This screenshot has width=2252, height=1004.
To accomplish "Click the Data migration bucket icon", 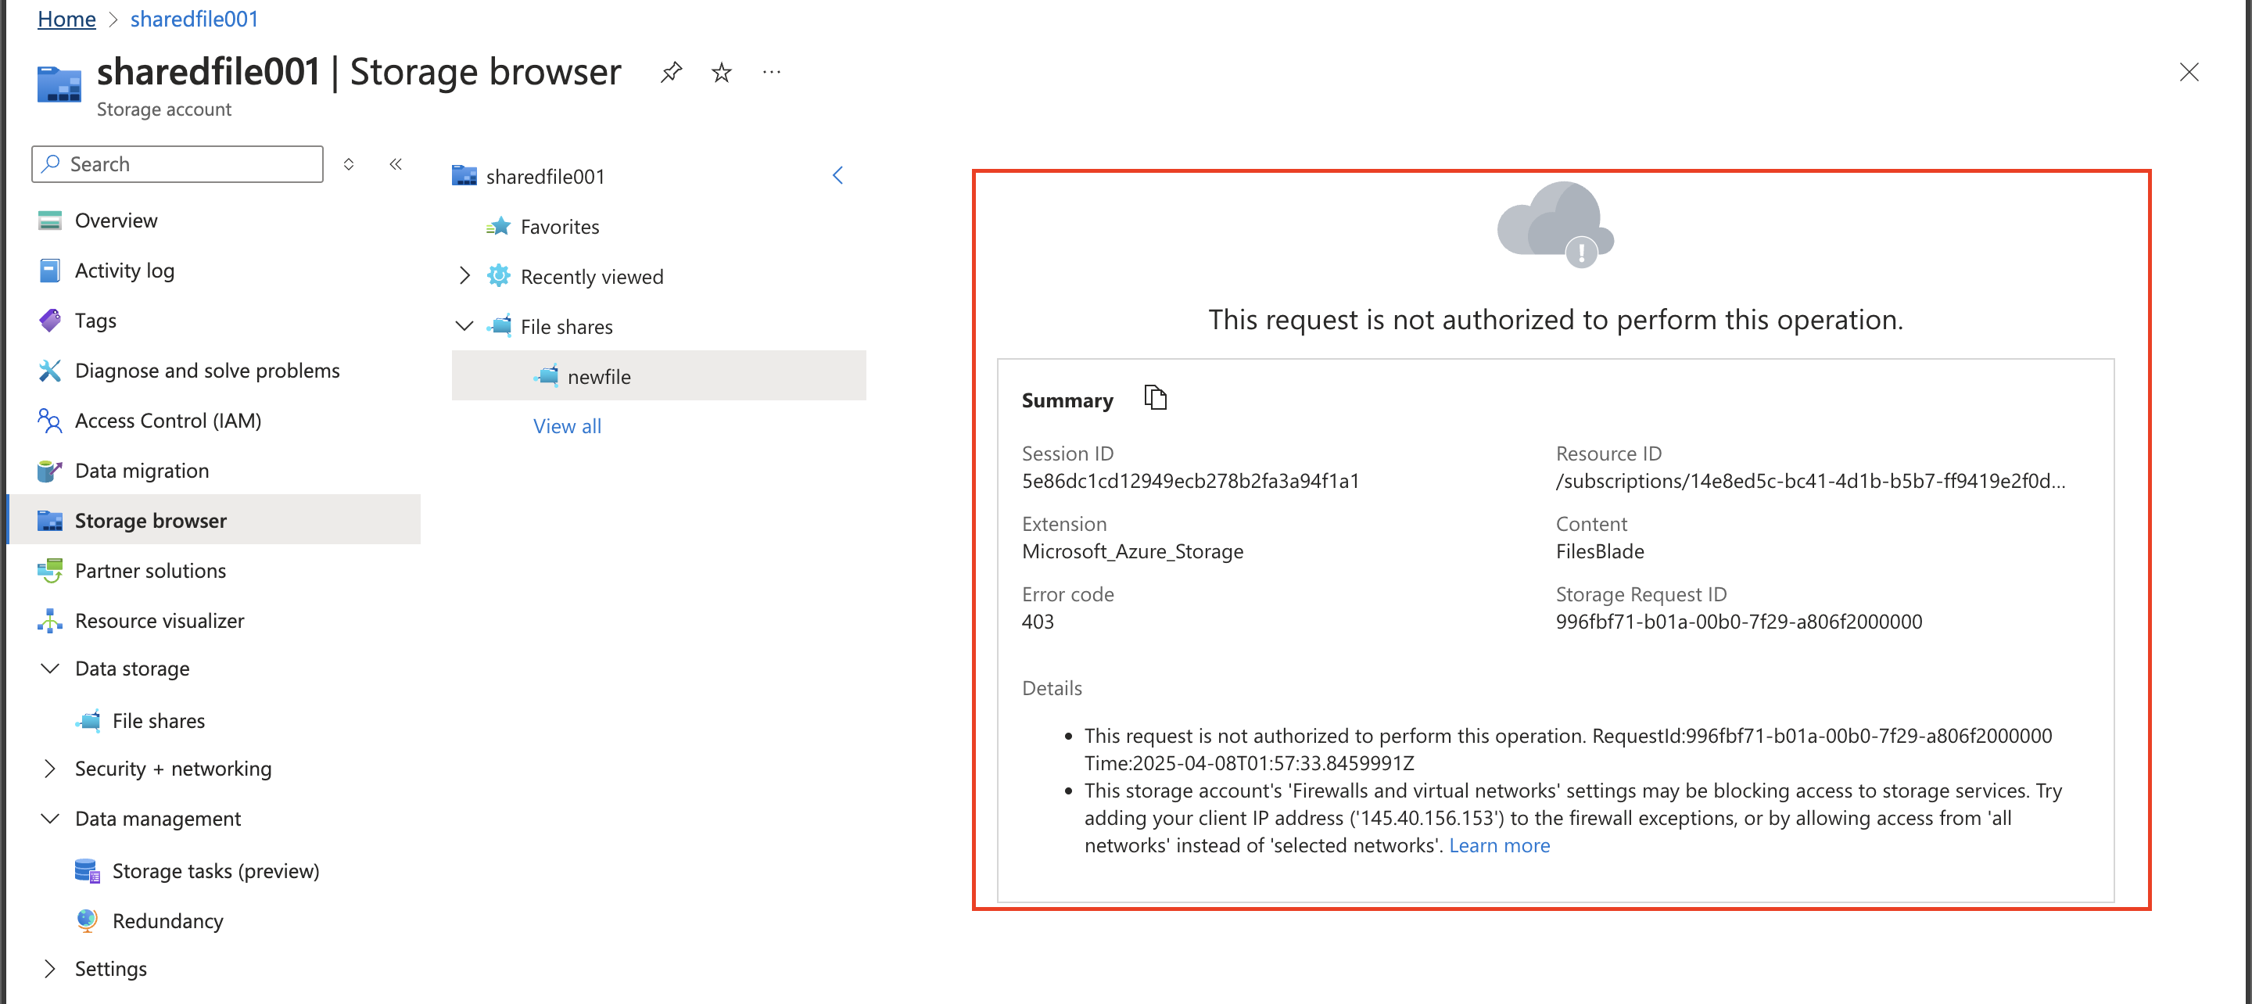I will coord(50,471).
